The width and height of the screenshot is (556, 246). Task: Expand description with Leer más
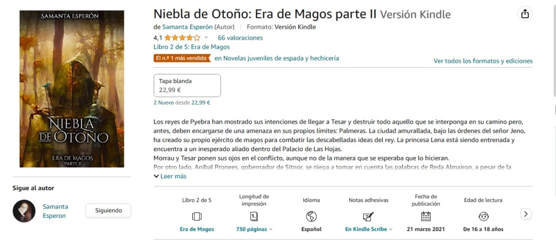[x=170, y=176]
